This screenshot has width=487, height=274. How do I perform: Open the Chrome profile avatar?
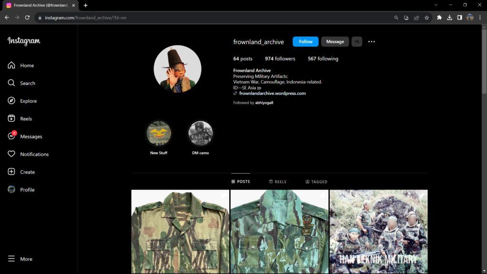click(x=470, y=18)
